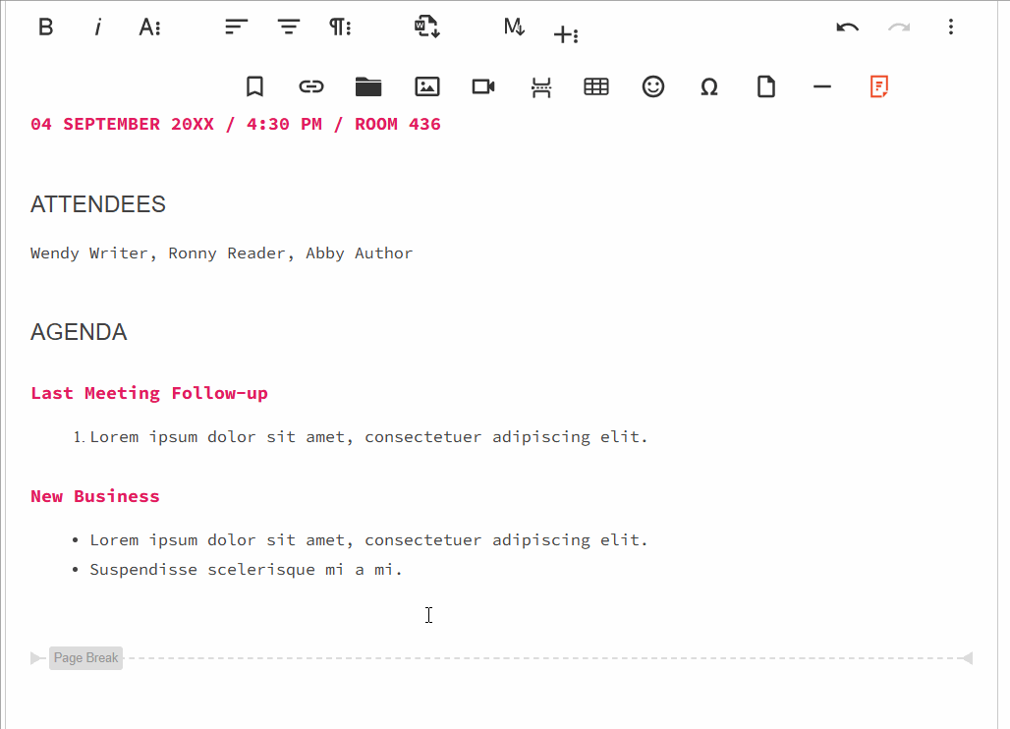Open the plus insert options dropdown
The width and height of the screenshot is (1010, 729).
[x=567, y=33]
